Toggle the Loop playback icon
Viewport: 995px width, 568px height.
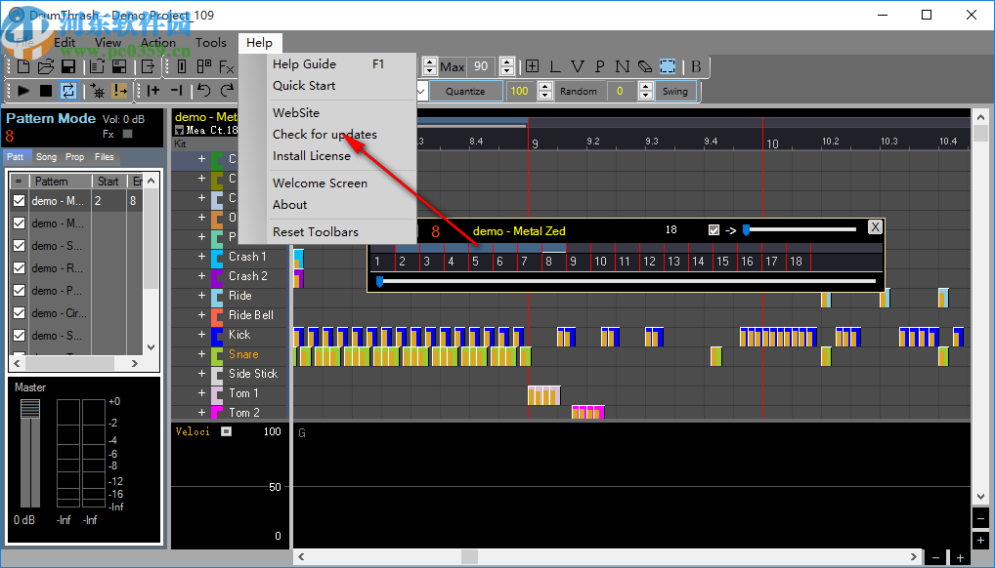[68, 91]
